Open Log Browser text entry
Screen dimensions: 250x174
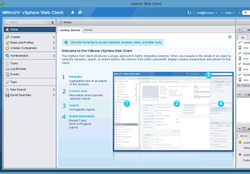(18, 69)
